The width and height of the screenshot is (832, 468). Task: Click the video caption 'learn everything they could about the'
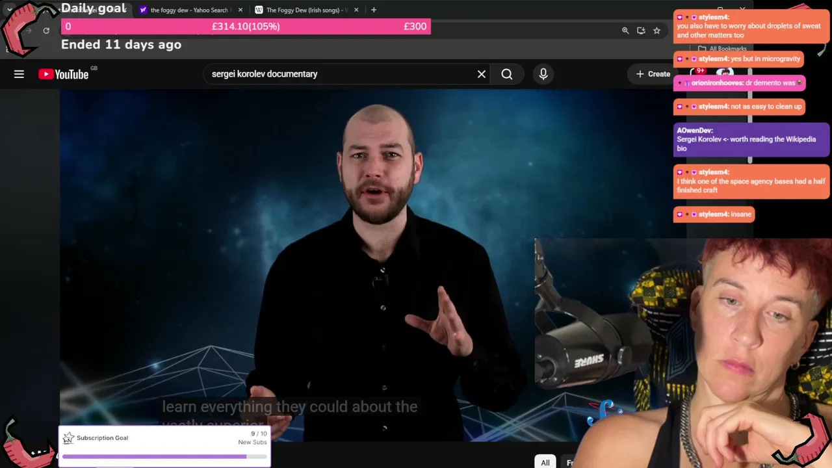pos(290,407)
